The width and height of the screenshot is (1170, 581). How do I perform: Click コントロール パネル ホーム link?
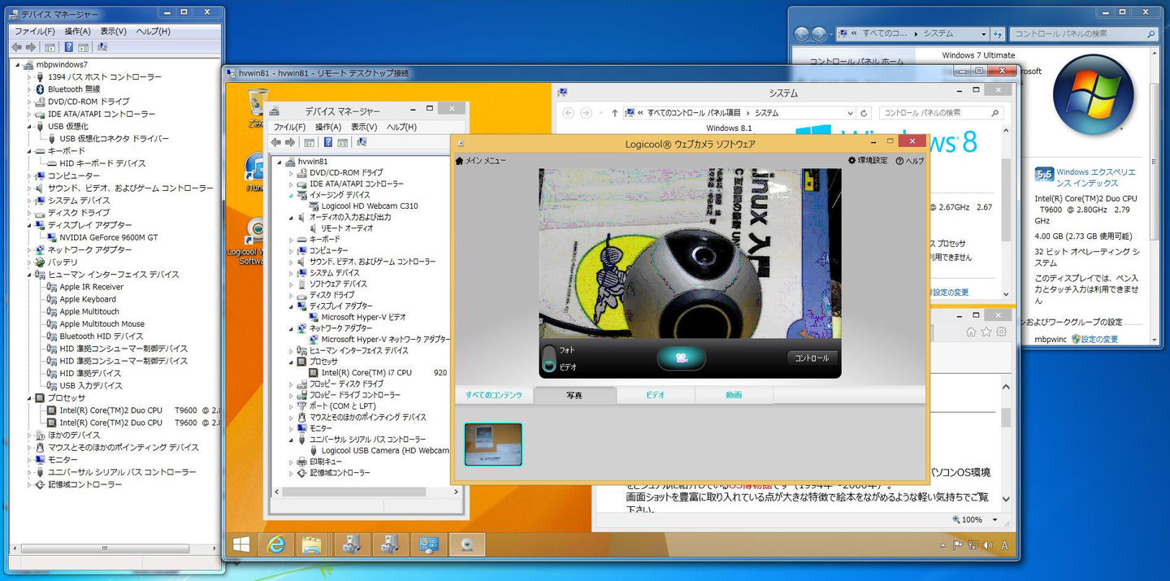pos(856,62)
